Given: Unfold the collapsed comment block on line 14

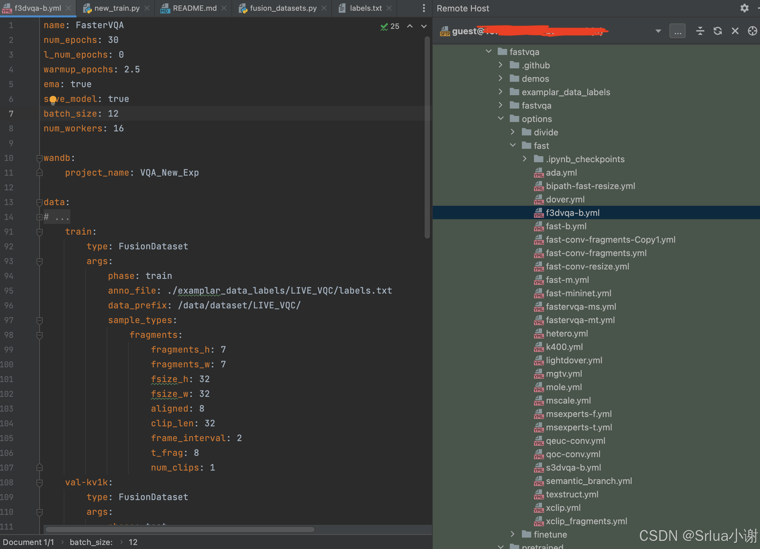Looking at the screenshot, I should click(39, 217).
